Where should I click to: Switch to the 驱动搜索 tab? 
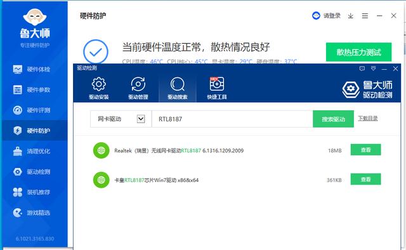tap(178, 88)
